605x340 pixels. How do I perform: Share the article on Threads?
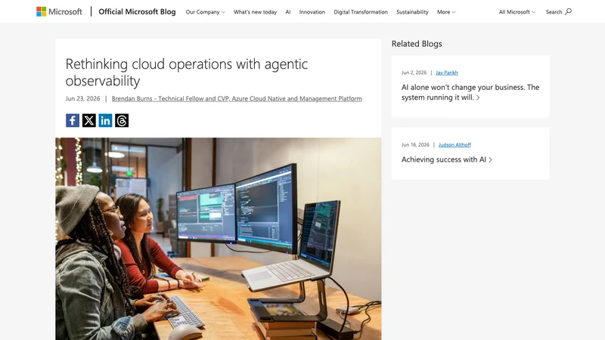point(122,120)
